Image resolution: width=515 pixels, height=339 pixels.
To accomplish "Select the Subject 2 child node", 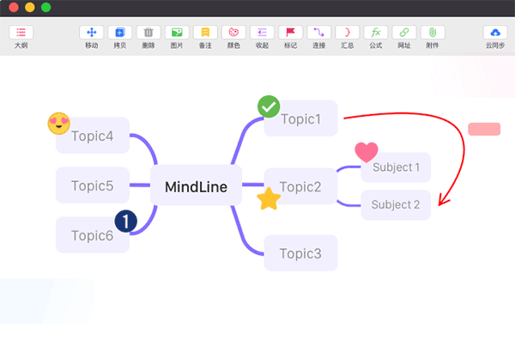I will click(x=396, y=205).
